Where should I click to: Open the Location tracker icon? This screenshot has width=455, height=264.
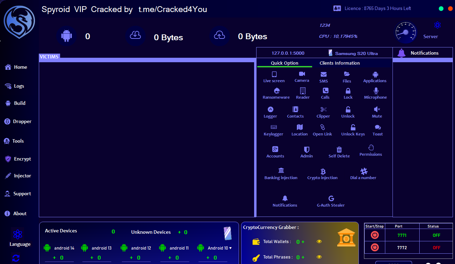point(299,130)
